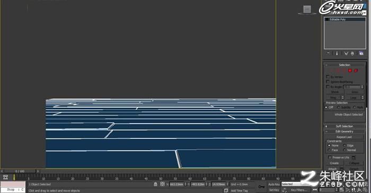This screenshot has width=371, height=193.
Task: Expand the Soft Selection rollout
Action: pyautogui.click(x=344, y=126)
